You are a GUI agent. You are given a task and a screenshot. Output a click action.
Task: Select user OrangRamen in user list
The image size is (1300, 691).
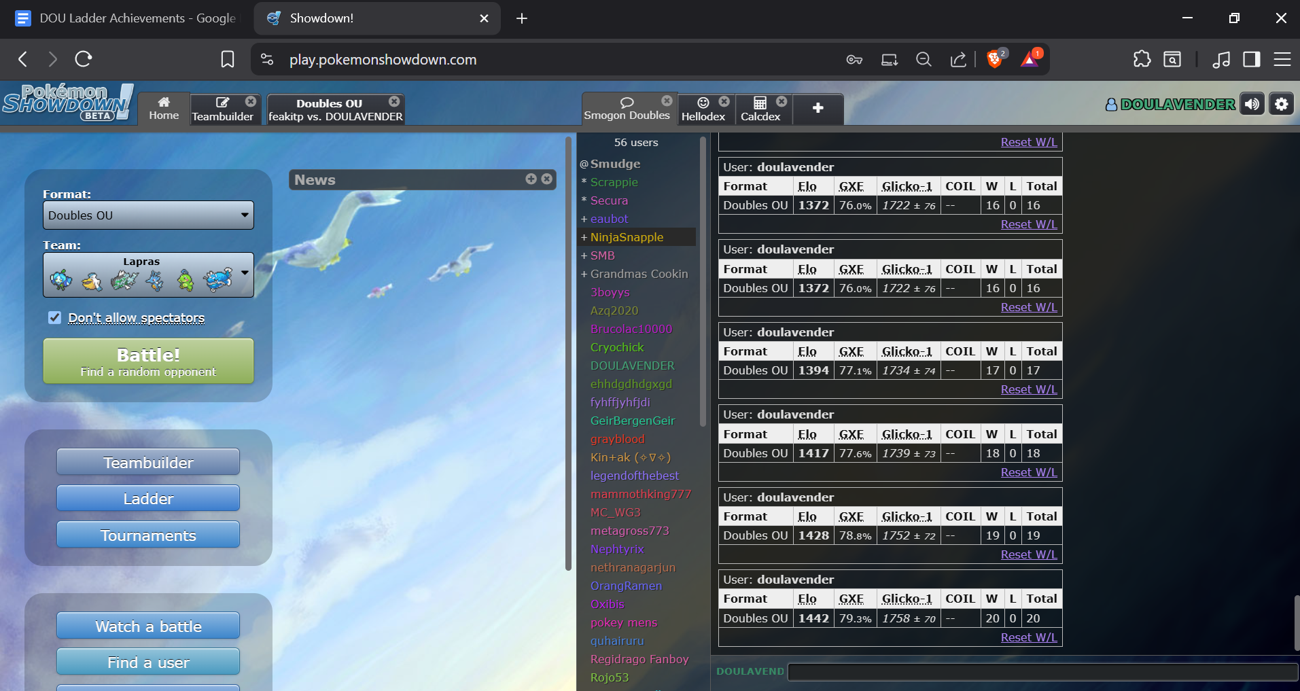(x=626, y=586)
